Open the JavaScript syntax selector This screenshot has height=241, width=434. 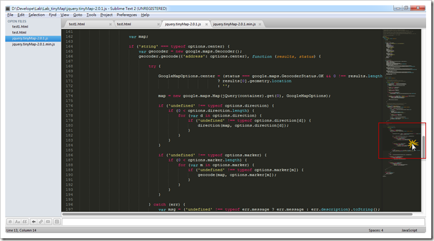coord(410,230)
